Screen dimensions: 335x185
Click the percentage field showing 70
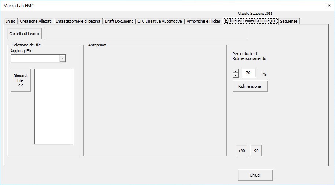click(249, 73)
